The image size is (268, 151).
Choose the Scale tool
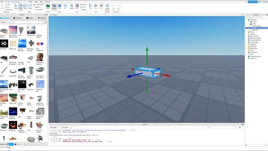point(25,6)
